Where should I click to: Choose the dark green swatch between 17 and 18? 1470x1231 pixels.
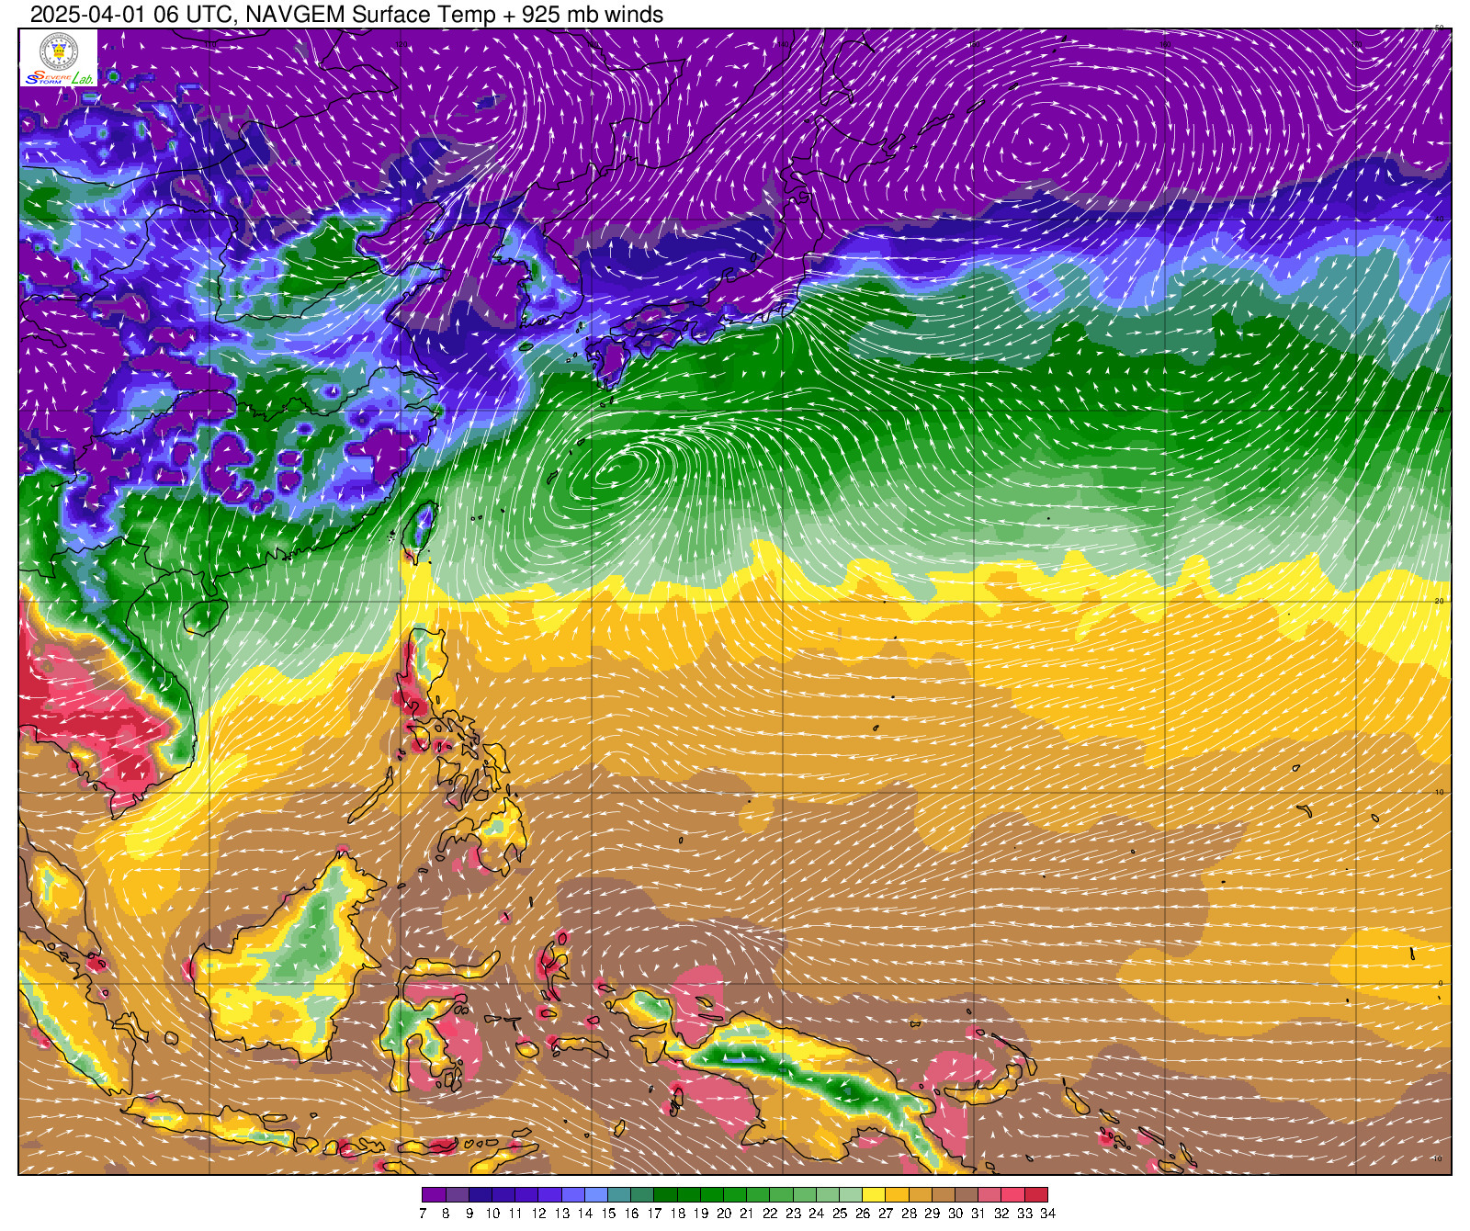(665, 1194)
